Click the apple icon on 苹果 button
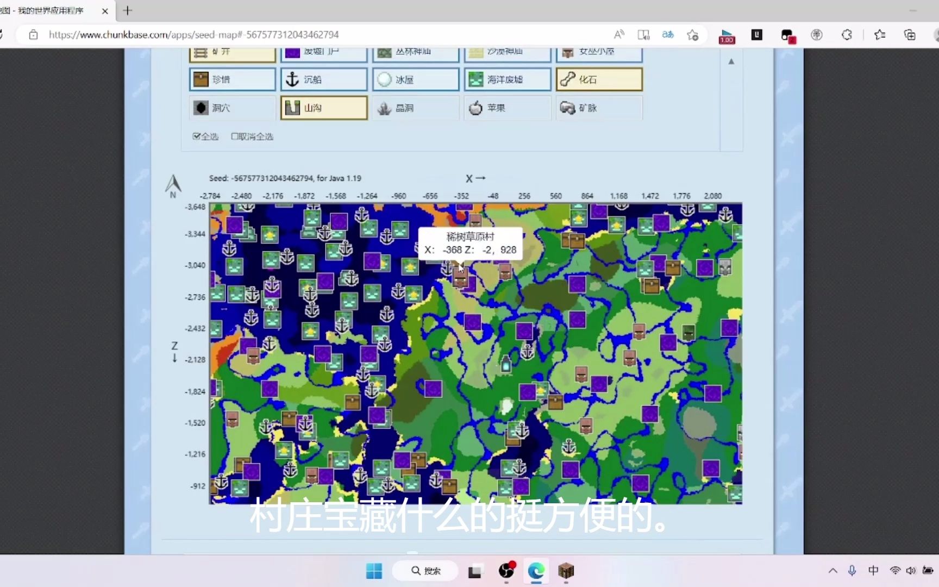 coord(475,108)
